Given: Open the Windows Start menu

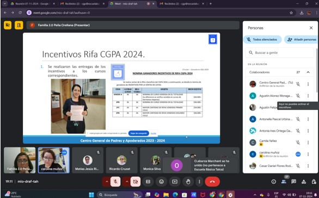Looking at the screenshot, I should click(91, 195).
